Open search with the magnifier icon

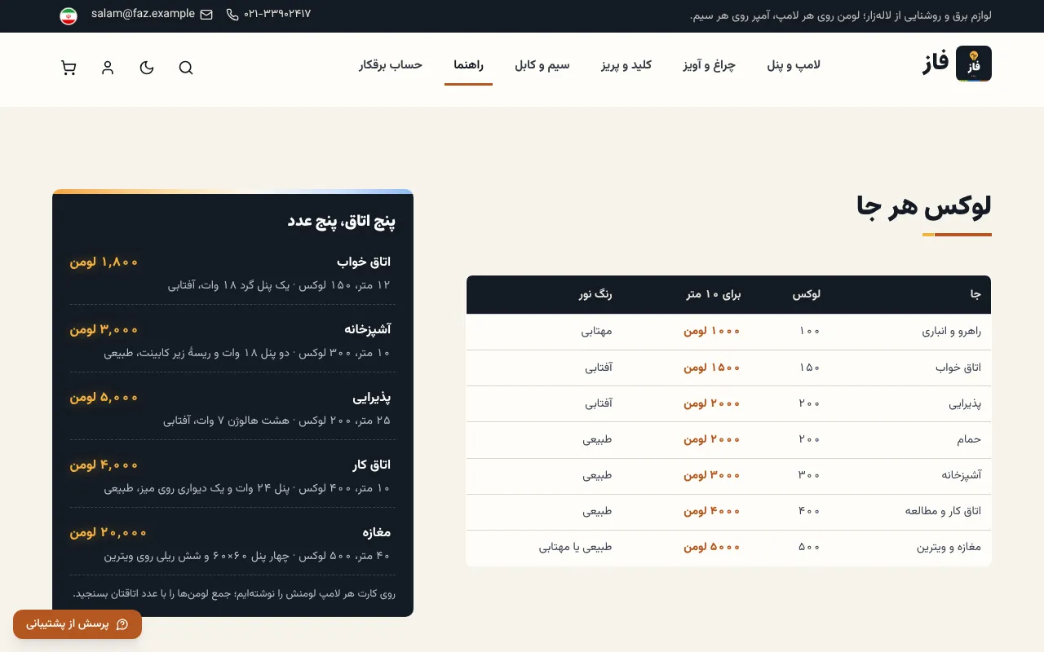pos(186,68)
